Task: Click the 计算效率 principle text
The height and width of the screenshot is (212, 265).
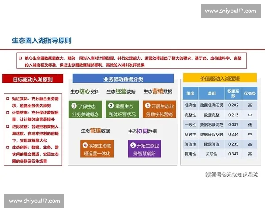Action: pos(35,116)
